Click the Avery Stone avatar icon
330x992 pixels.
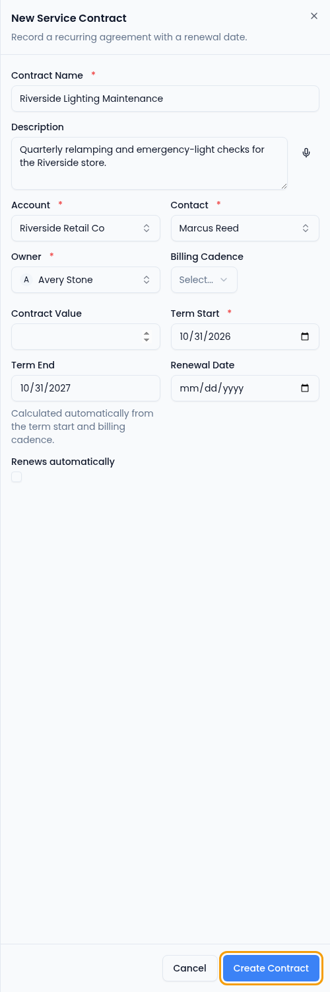click(x=26, y=280)
